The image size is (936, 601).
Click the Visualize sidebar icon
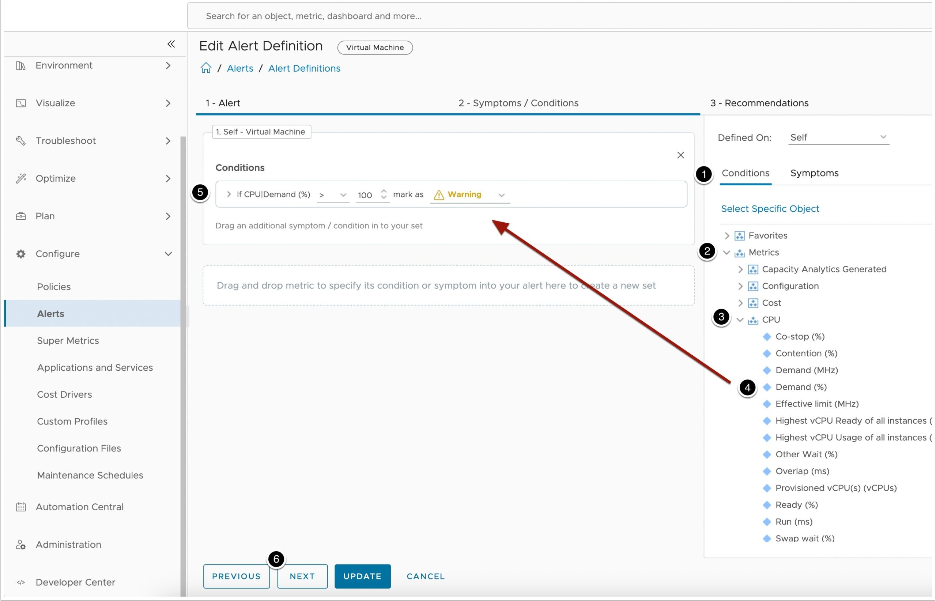click(x=21, y=103)
